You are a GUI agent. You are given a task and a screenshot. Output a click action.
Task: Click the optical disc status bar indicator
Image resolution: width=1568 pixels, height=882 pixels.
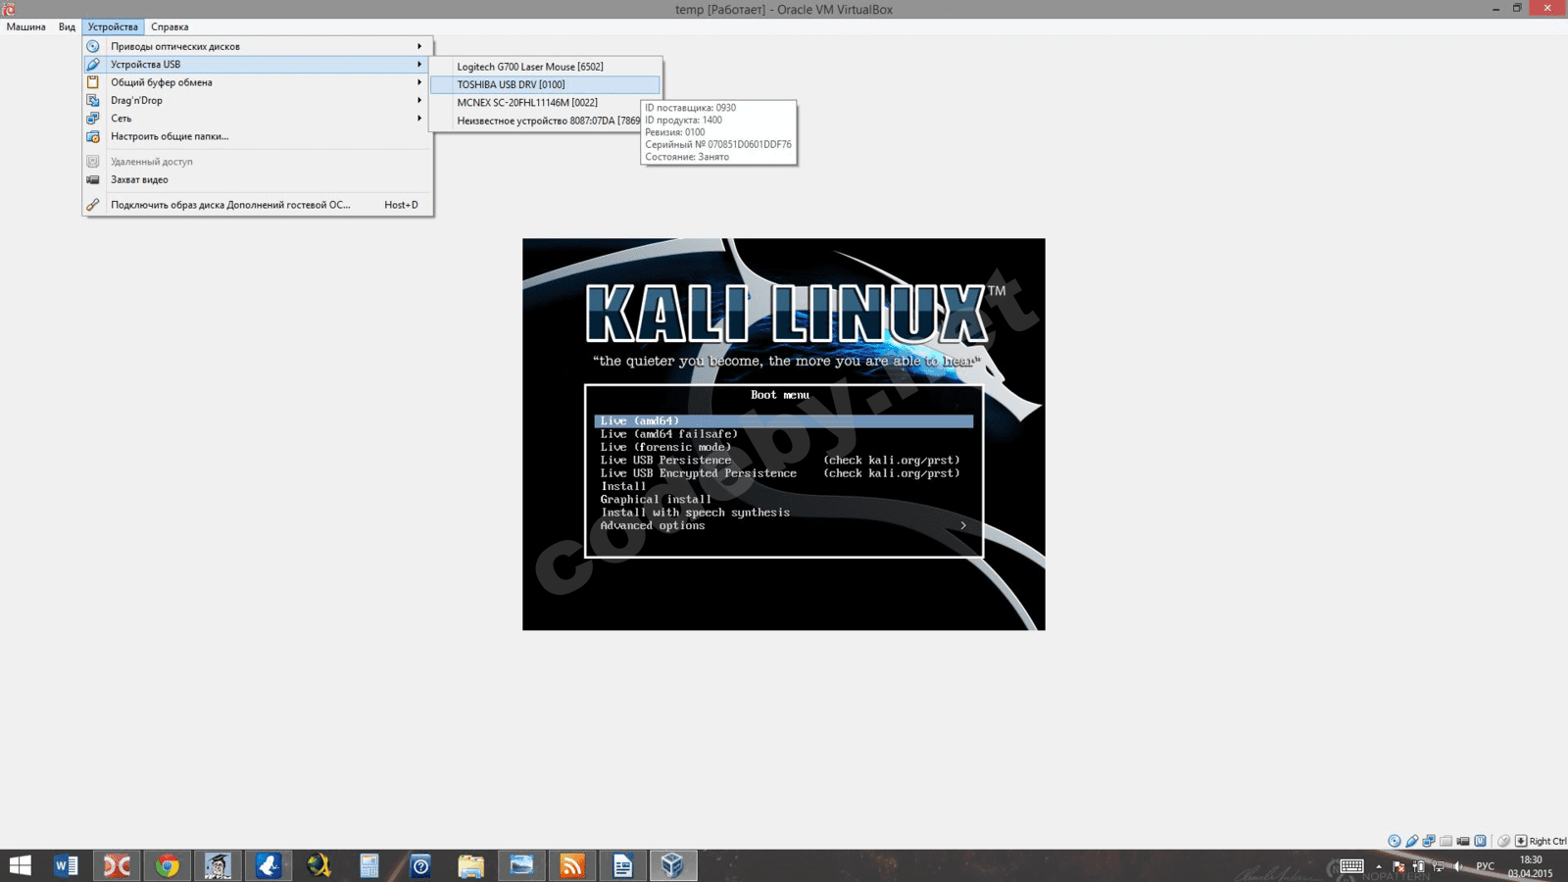(x=1395, y=841)
